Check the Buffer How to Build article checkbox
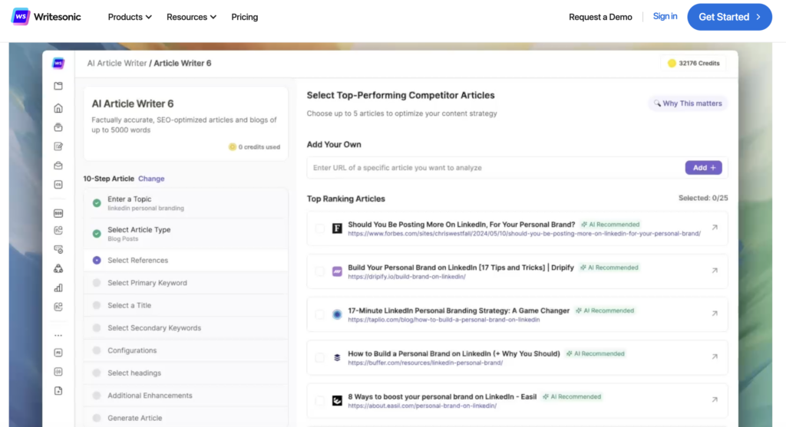 click(319, 357)
